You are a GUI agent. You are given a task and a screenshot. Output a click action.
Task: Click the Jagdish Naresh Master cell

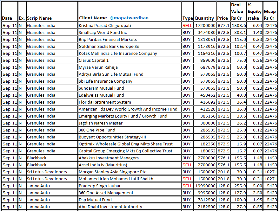130,123
